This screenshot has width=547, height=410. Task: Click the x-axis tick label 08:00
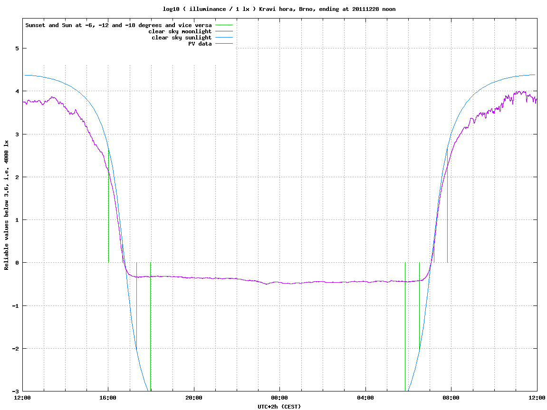[x=451, y=398]
